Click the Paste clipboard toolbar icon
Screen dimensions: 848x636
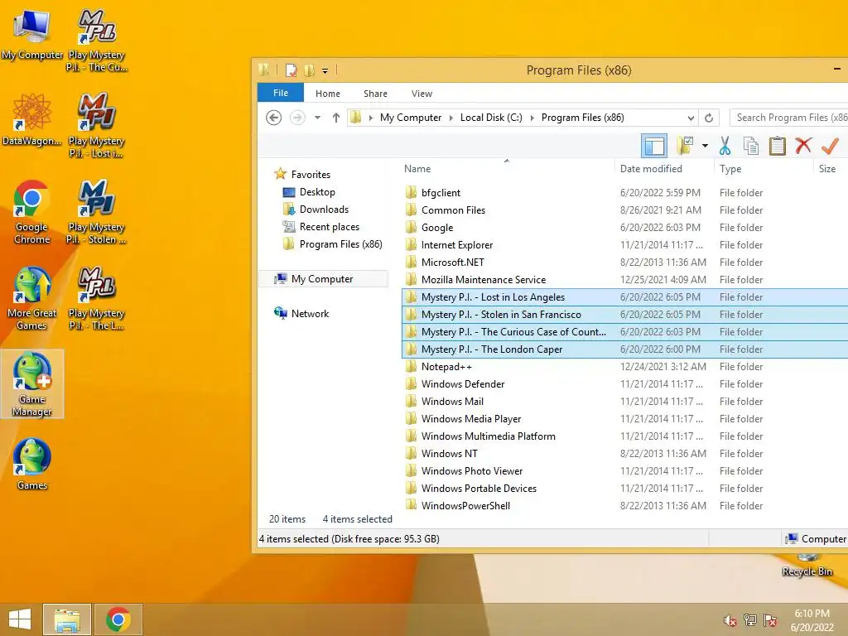coord(777,146)
